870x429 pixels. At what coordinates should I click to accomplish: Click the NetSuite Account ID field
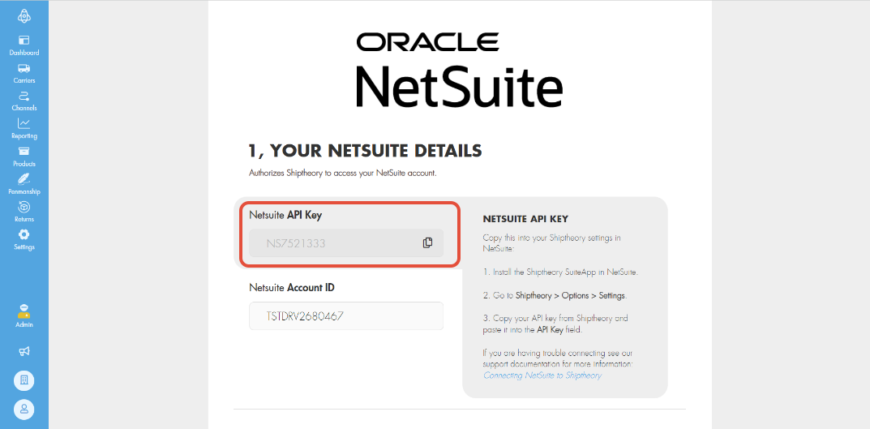346,315
